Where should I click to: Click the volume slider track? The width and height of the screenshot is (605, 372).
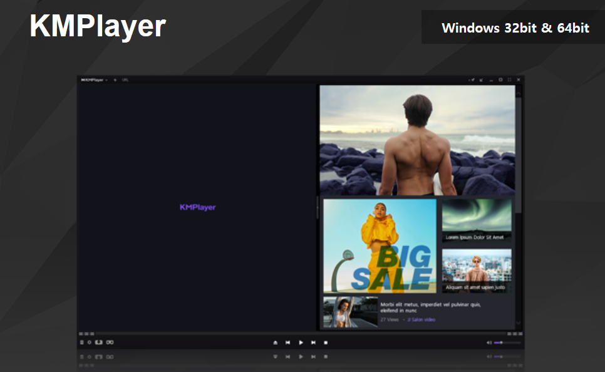click(x=507, y=343)
